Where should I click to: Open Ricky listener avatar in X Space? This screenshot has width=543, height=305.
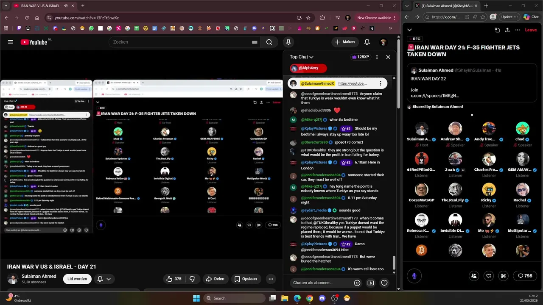coord(489,190)
